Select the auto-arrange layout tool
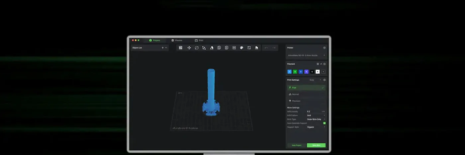The width and height of the screenshot is (465, 155). coord(181,48)
